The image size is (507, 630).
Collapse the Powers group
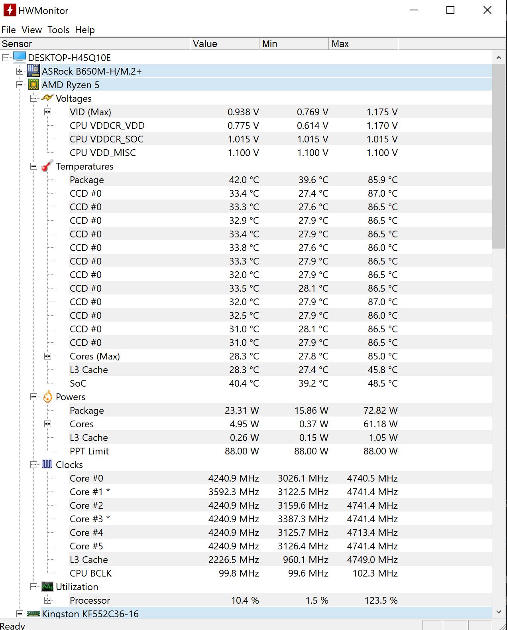point(33,397)
